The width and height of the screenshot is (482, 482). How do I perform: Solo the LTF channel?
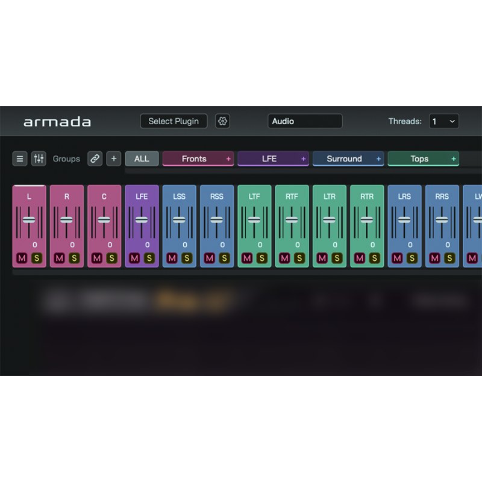262,258
